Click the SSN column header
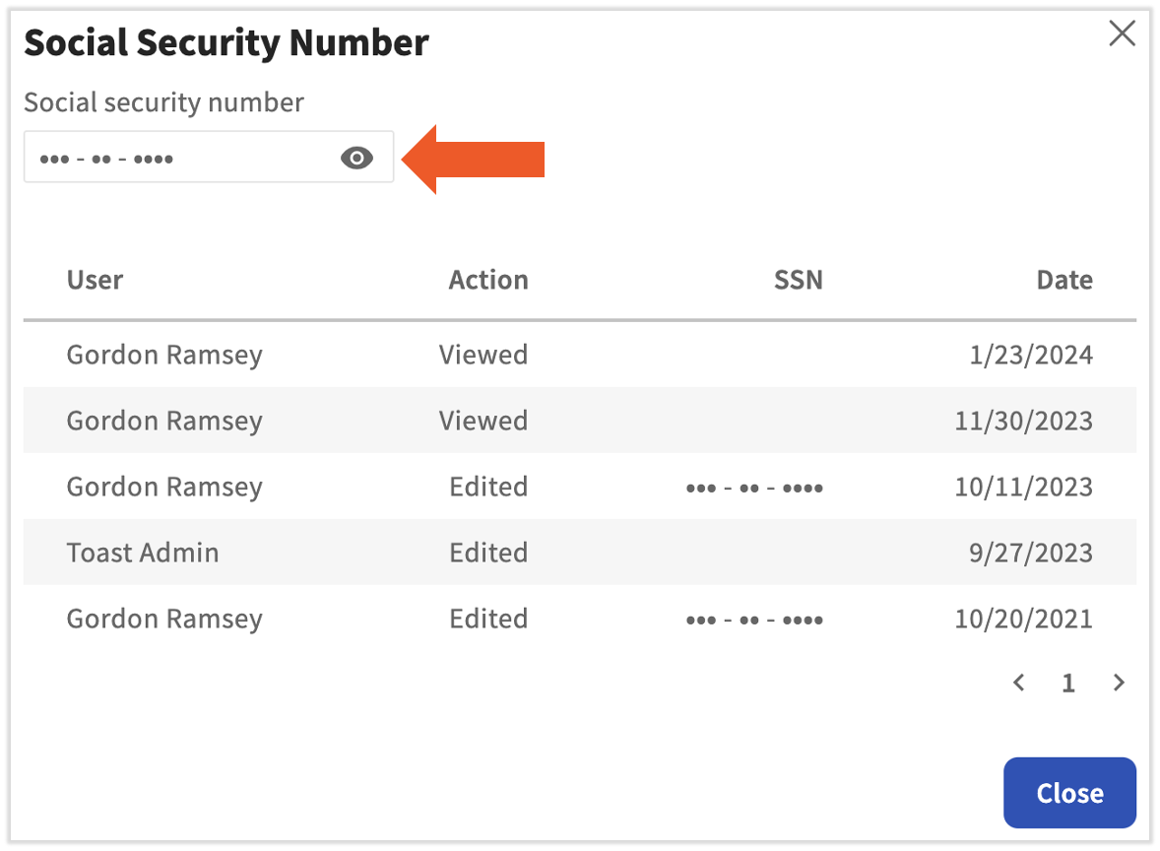Image resolution: width=1160 pixels, height=851 pixels. coord(798,280)
